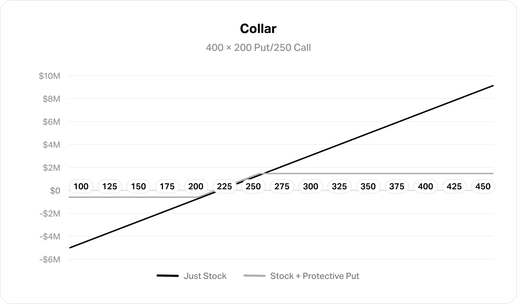The height and width of the screenshot is (304, 517).
Task: Choose the 300 price pill
Action: 311,186
